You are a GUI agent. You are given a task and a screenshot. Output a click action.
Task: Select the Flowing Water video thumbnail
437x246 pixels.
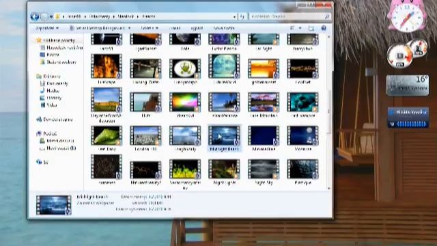(145, 68)
